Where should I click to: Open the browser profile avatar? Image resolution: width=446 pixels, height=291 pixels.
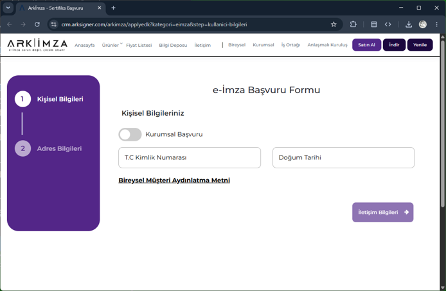click(423, 24)
